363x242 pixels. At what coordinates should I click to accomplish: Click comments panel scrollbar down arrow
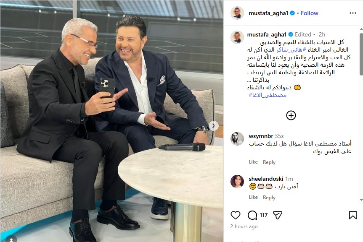tap(361, 200)
